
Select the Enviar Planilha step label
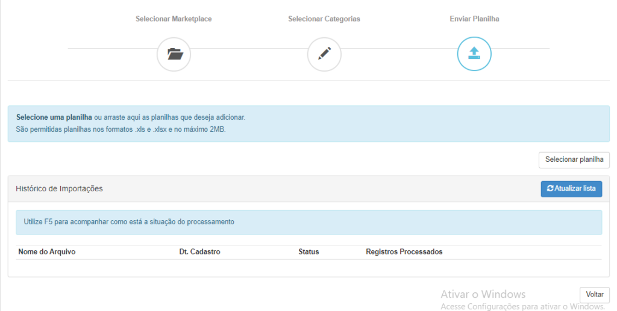pos(474,19)
